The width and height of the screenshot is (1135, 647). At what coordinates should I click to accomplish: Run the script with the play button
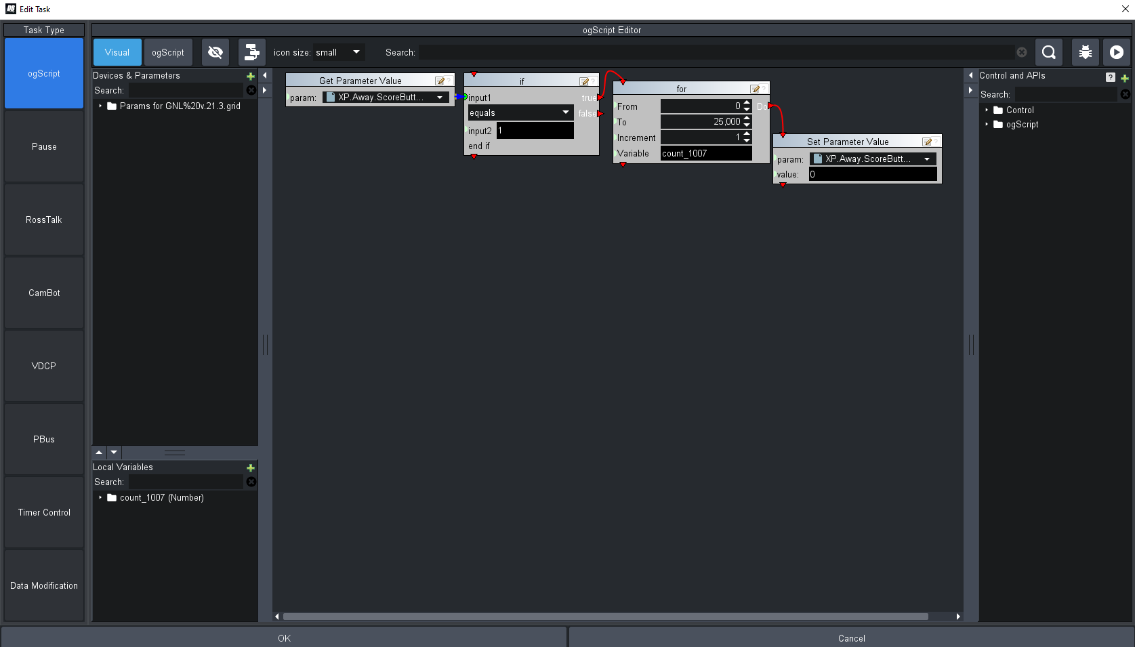point(1116,52)
